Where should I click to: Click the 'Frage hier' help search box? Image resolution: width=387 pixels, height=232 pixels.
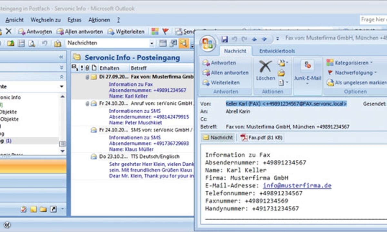373,20
